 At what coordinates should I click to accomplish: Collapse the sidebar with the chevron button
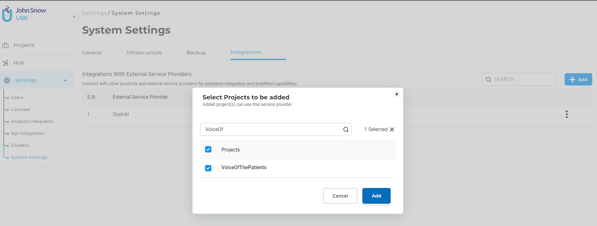[x=74, y=17]
